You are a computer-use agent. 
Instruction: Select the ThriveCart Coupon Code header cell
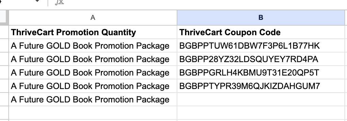[261, 32]
